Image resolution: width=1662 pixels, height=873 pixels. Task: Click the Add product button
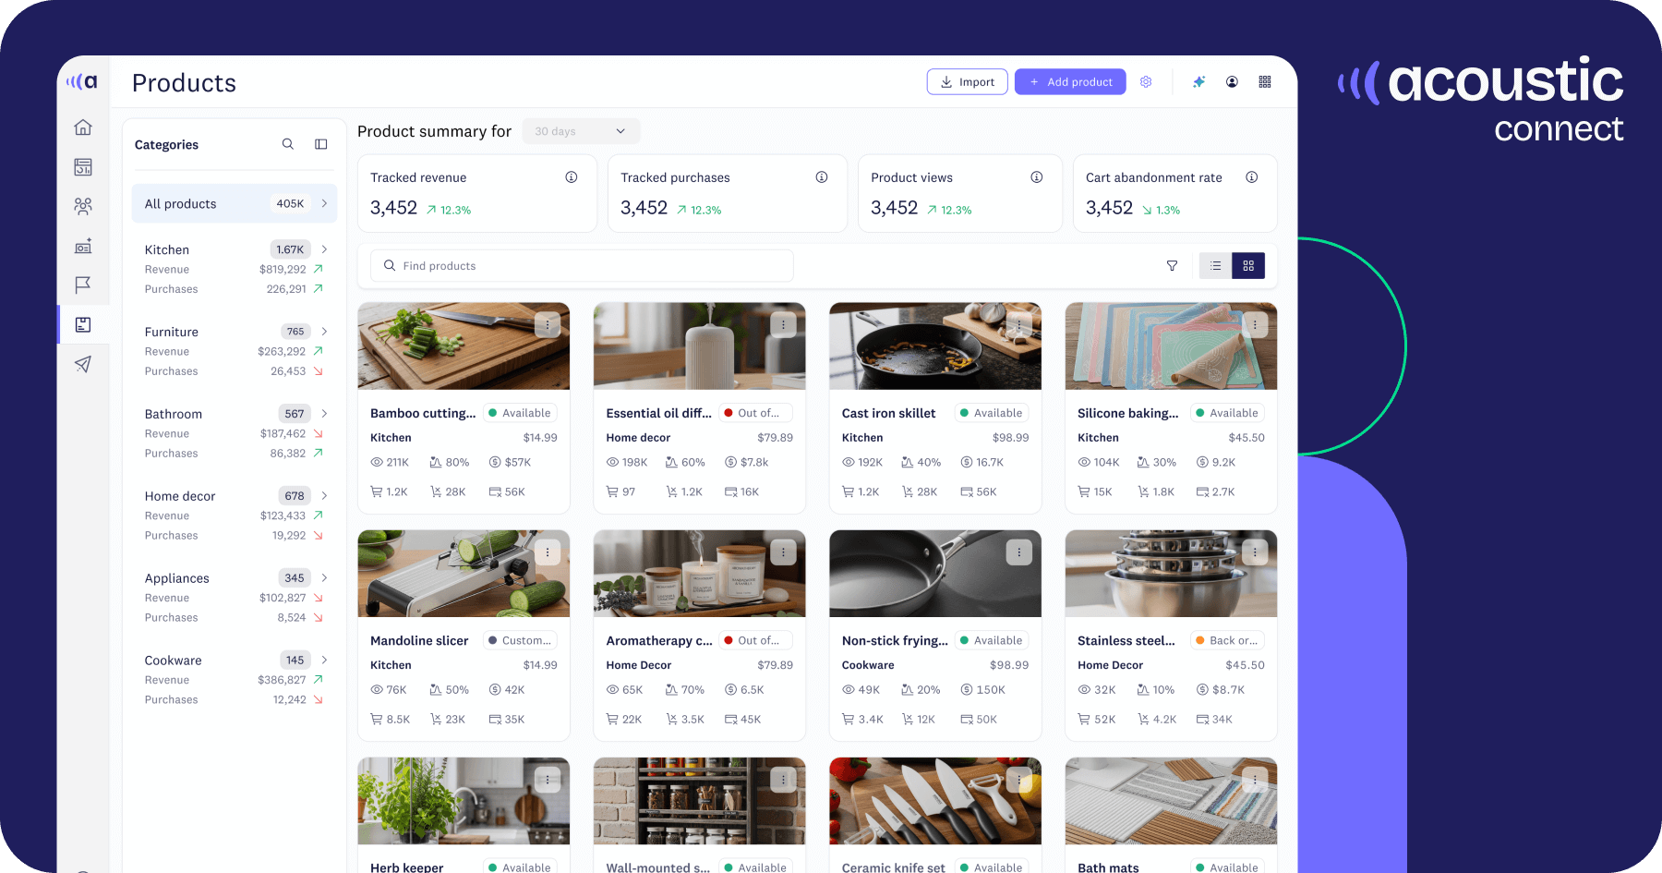[x=1070, y=82]
